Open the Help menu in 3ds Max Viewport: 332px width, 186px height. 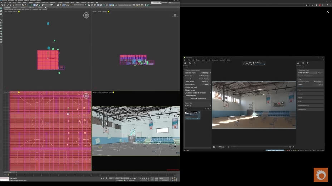pos(97,2)
